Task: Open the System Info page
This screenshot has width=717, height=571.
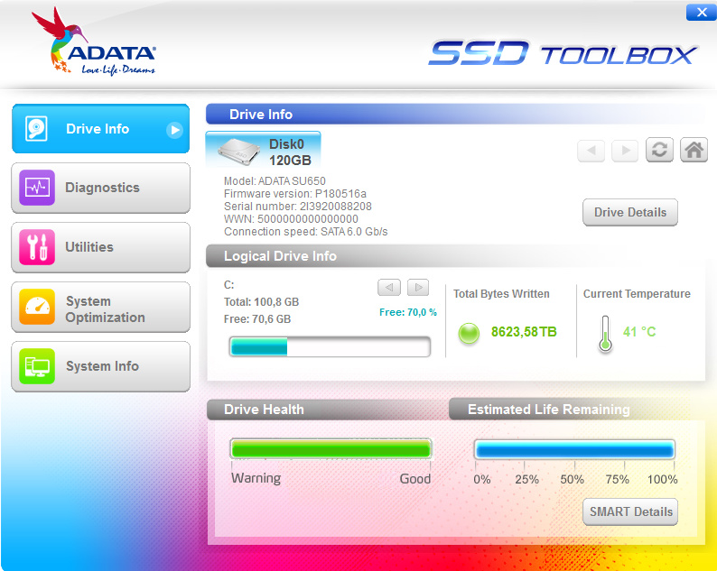Action: coord(100,366)
